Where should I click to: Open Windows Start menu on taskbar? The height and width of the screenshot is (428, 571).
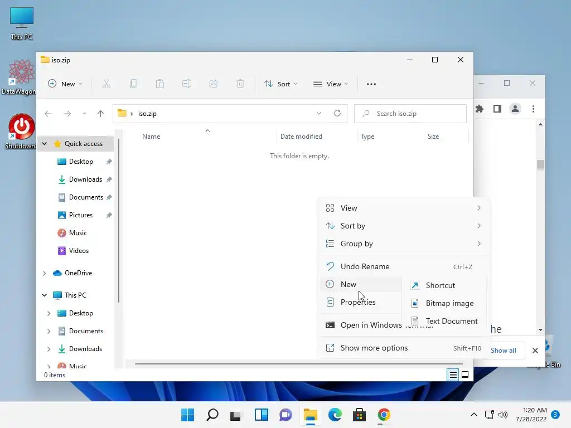(x=187, y=415)
